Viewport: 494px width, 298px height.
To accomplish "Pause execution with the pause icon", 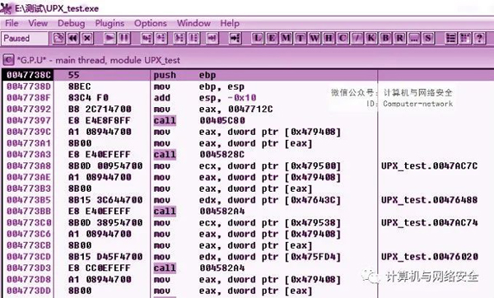I will 123,39.
